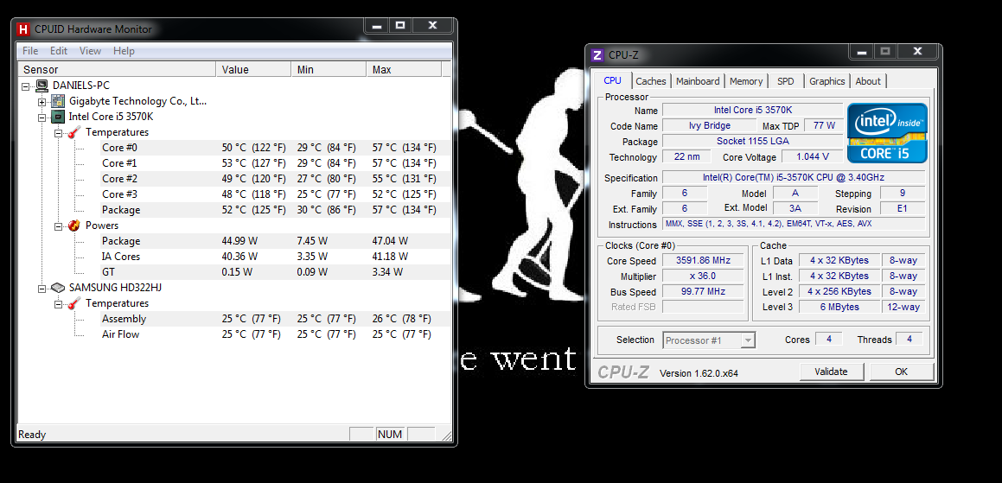Click the Gigabyte motherboard icon
The width and height of the screenshot is (1002, 483).
click(58, 101)
